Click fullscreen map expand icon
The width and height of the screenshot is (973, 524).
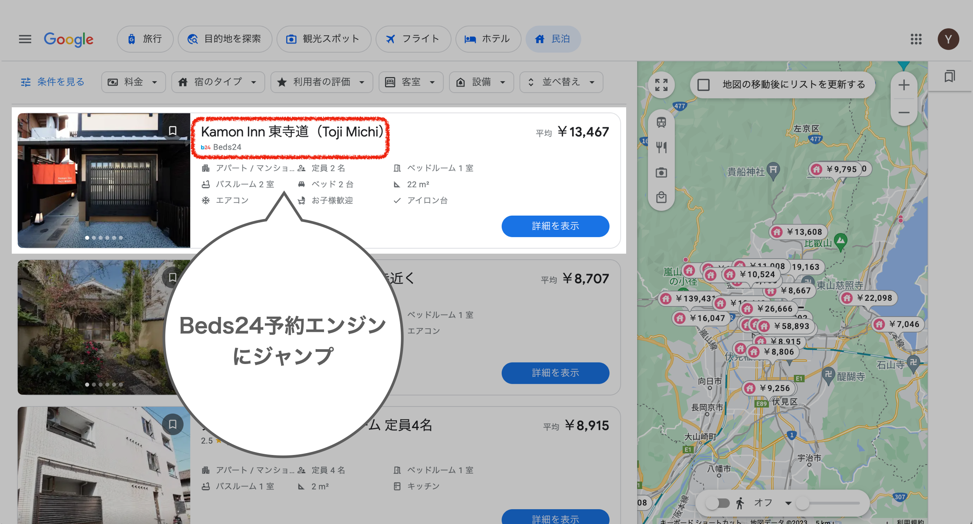click(661, 85)
